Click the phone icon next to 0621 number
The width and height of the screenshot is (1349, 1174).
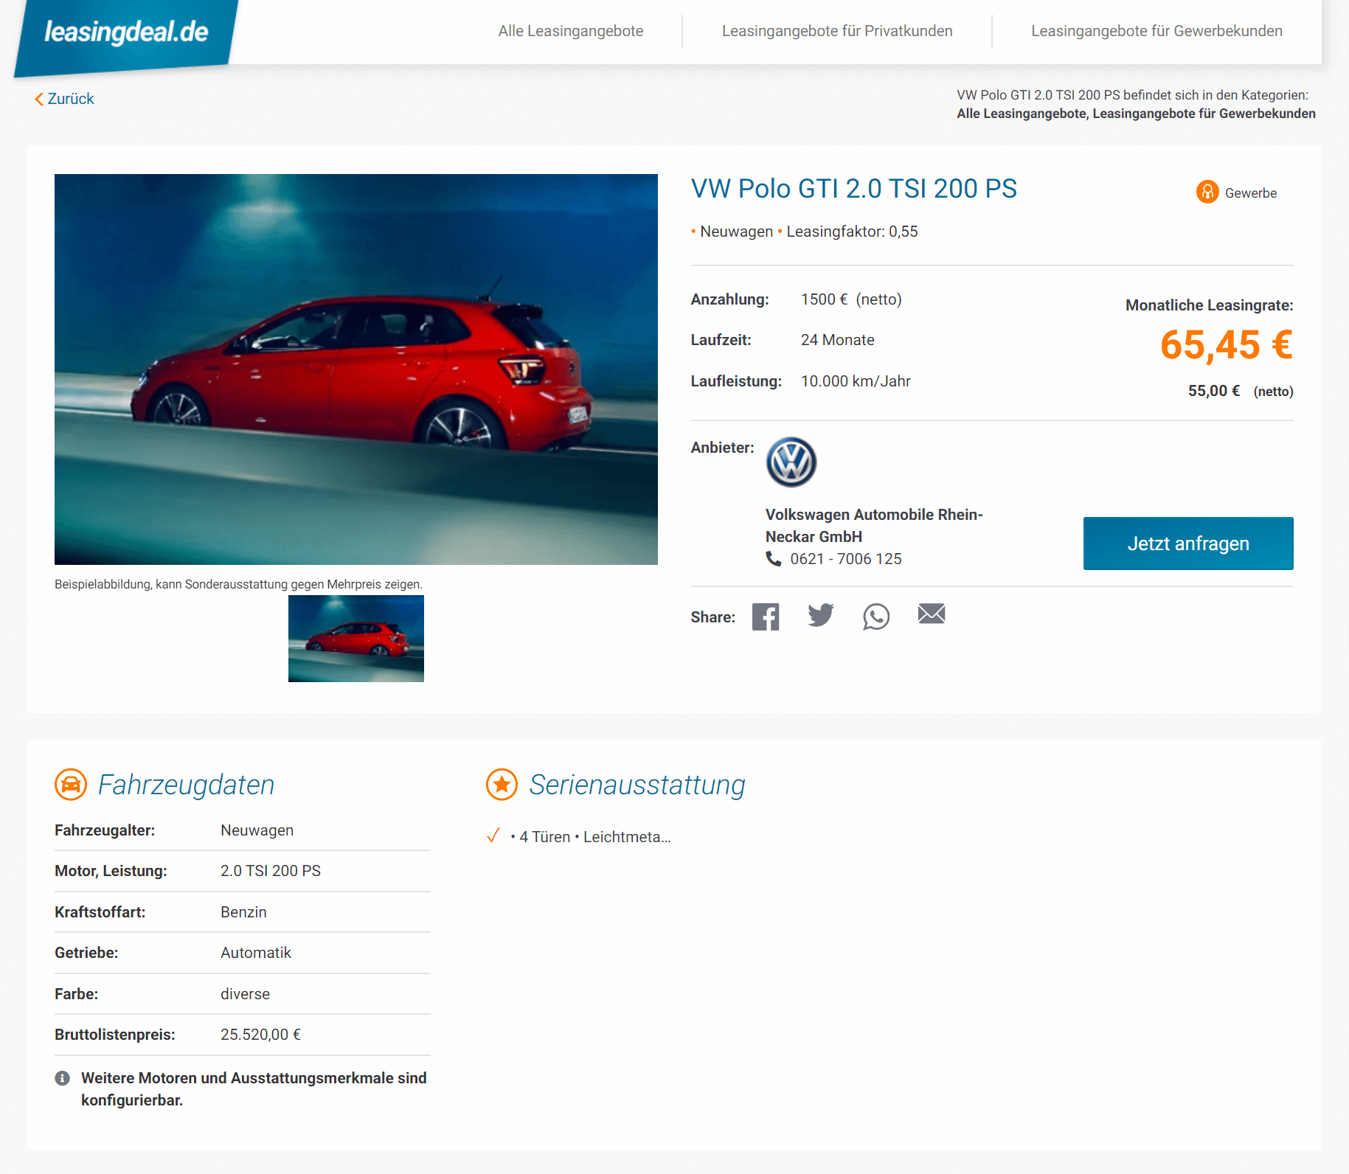coord(773,559)
